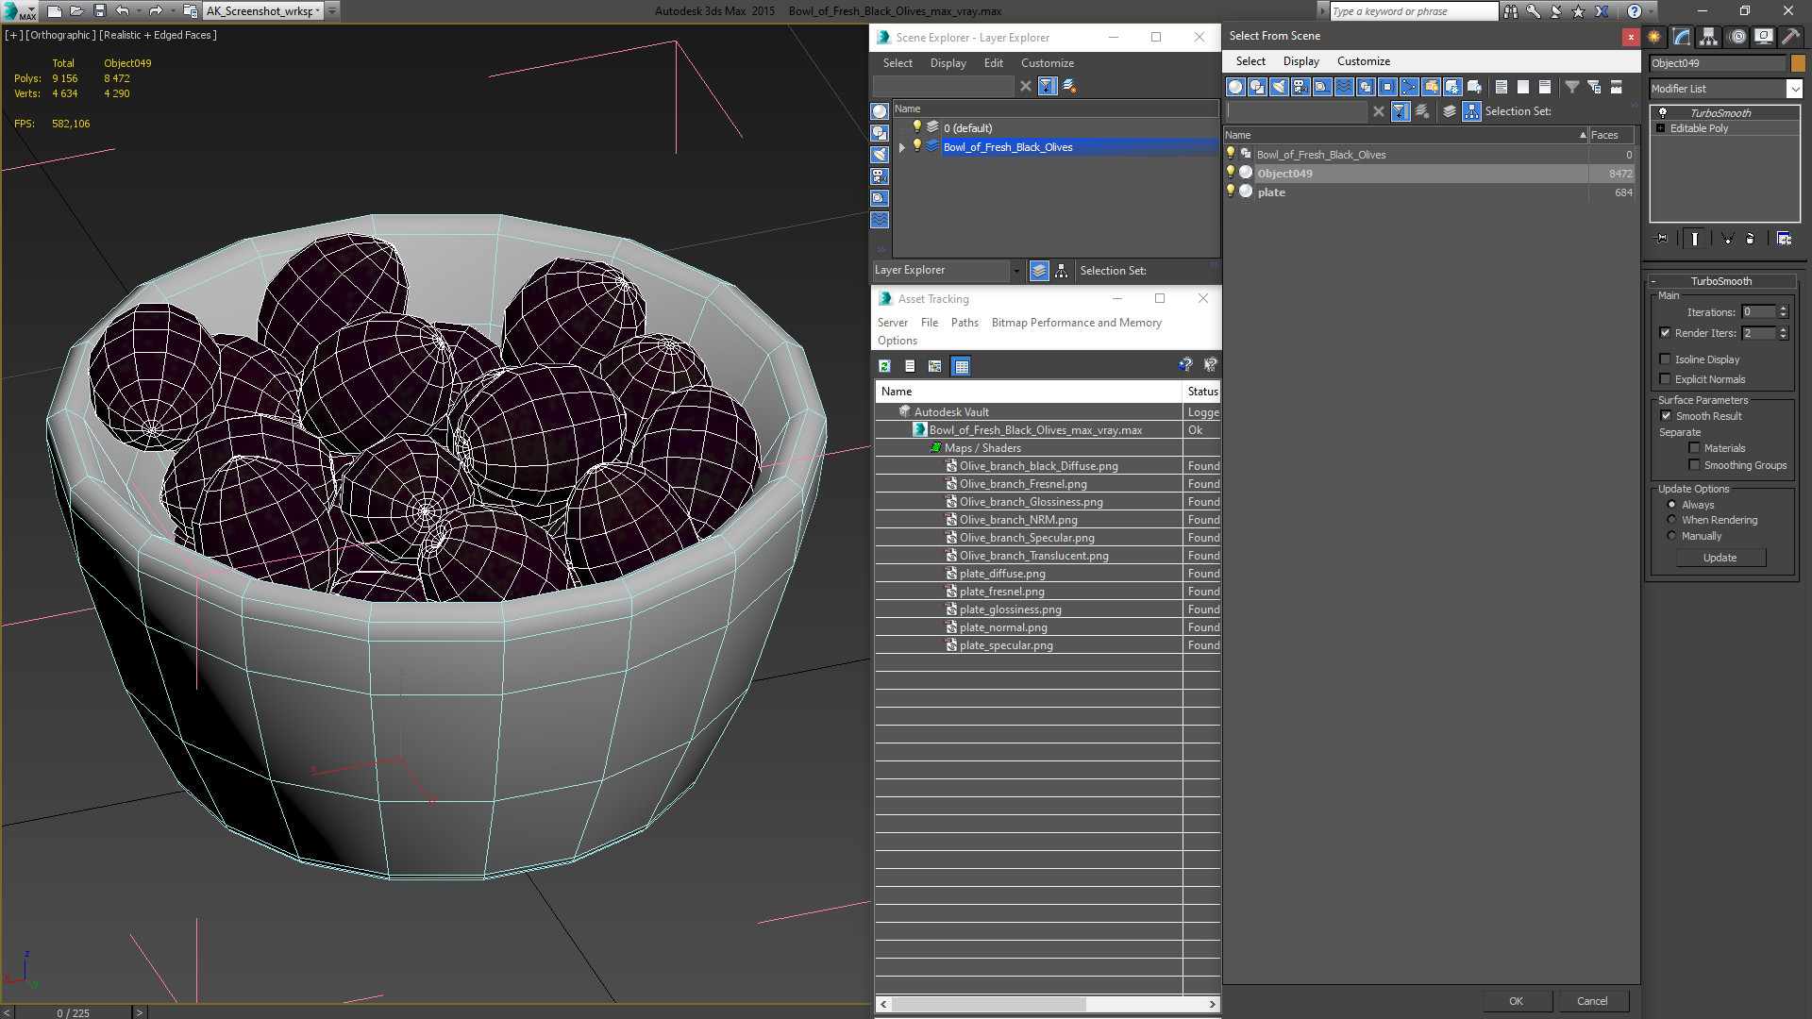Image resolution: width=1812 pixels, height=1019 pixels.
Task: Open Edit menu in Scene Explorer window
Action: pos(993,63)
